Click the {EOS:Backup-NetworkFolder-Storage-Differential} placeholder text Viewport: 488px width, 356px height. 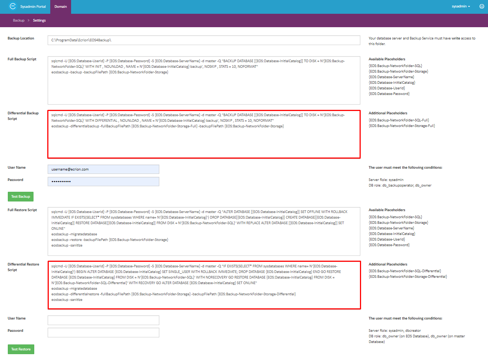tap(408, 277)
